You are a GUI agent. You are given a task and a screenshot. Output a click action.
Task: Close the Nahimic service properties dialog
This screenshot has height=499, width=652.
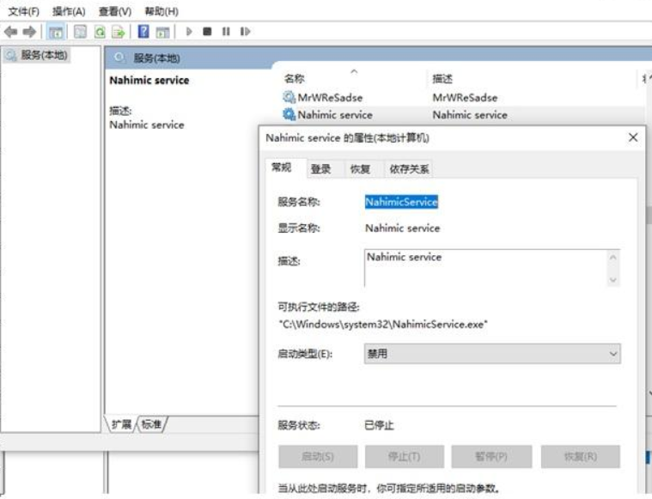633,137
